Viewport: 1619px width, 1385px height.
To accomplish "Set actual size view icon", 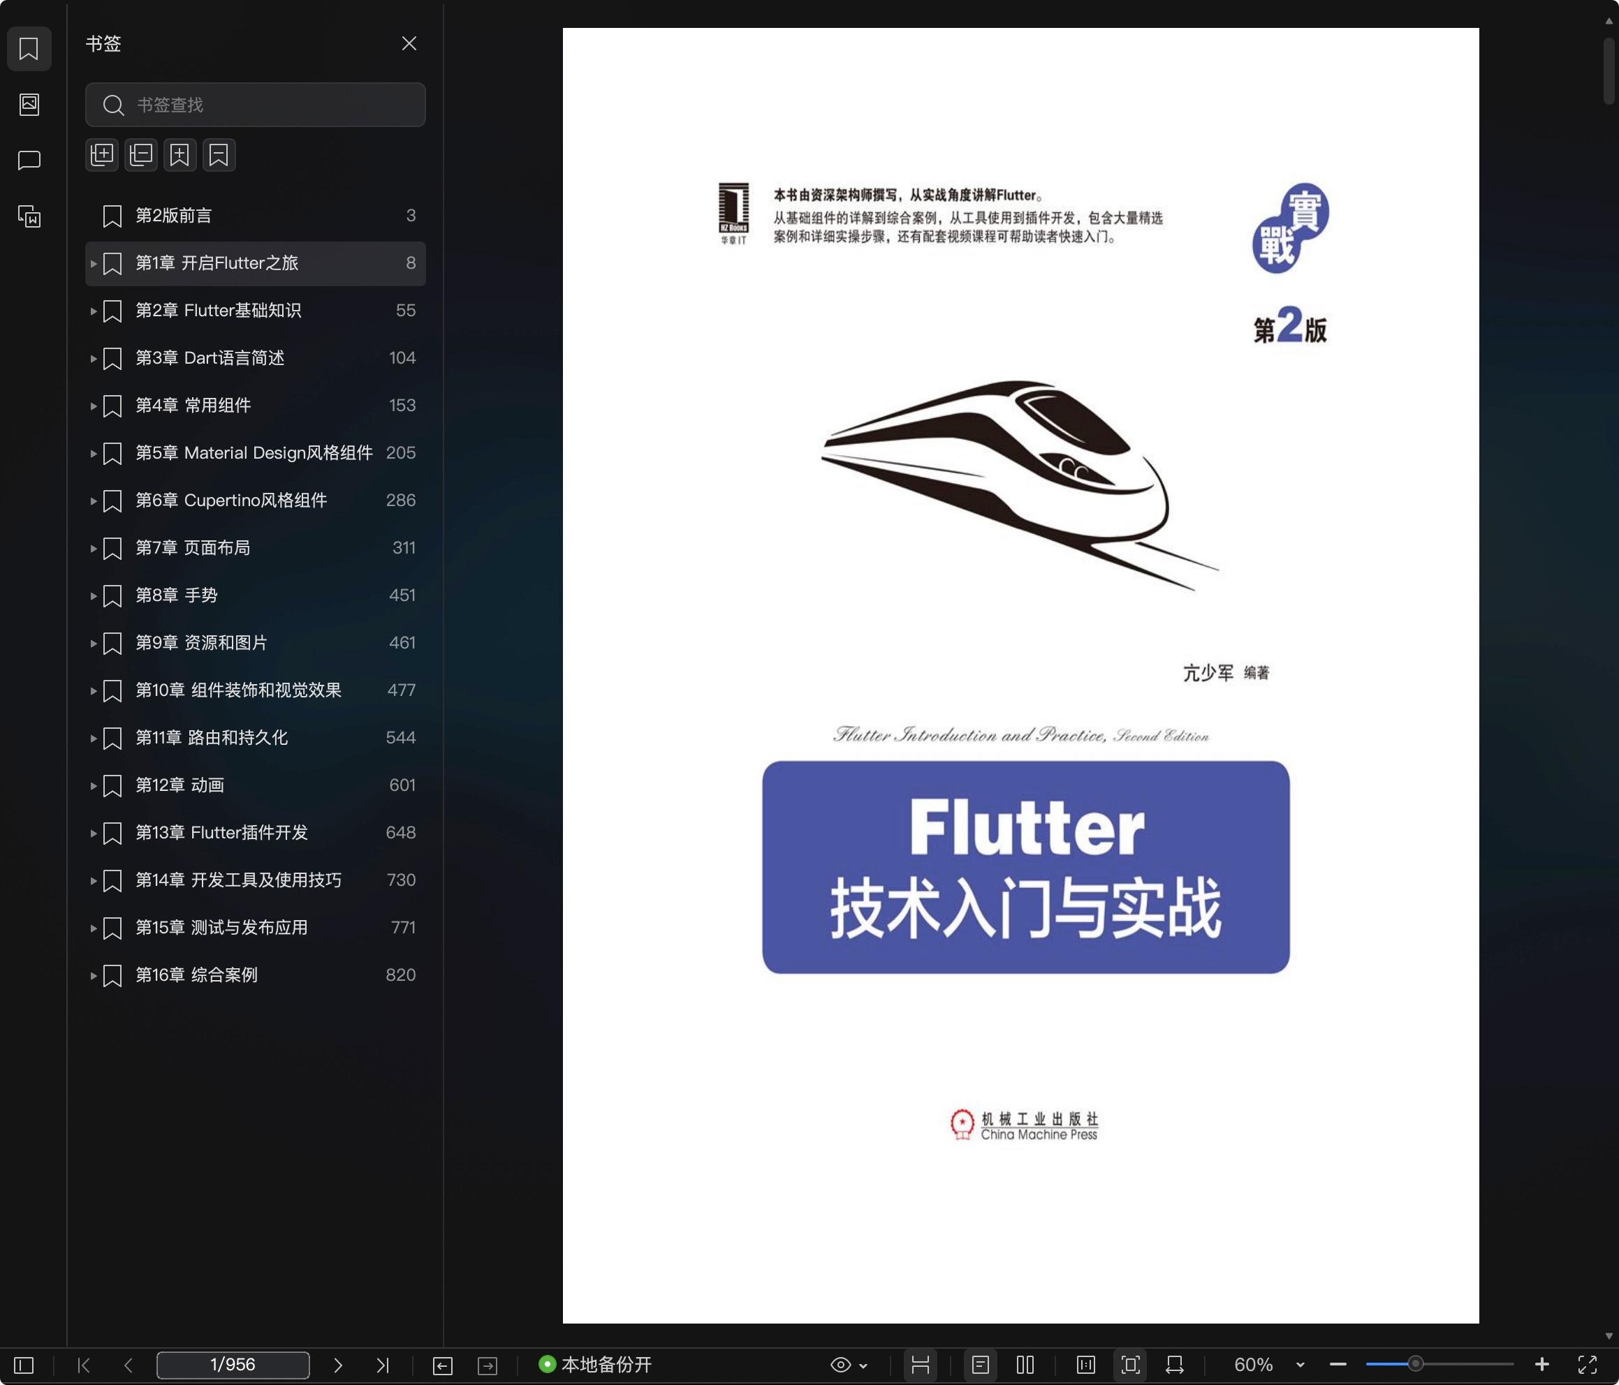I will click(1085, 1365).
